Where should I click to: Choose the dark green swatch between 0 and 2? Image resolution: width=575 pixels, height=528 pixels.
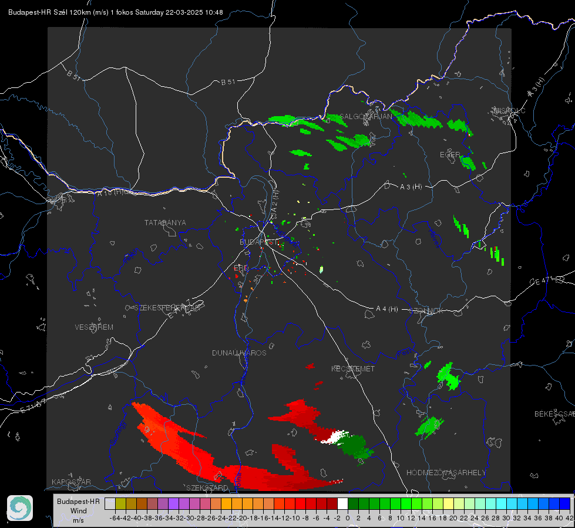pos(353,503)
